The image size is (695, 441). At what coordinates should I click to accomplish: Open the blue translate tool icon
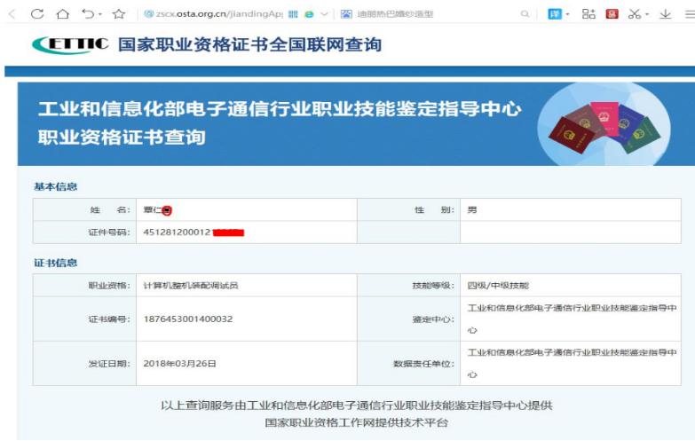555,14
